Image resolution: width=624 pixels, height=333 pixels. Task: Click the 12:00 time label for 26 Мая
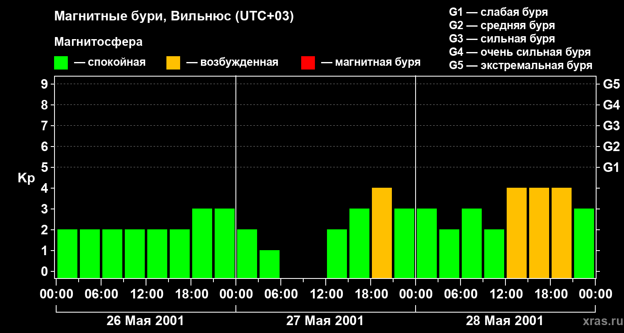pos(146,294)
